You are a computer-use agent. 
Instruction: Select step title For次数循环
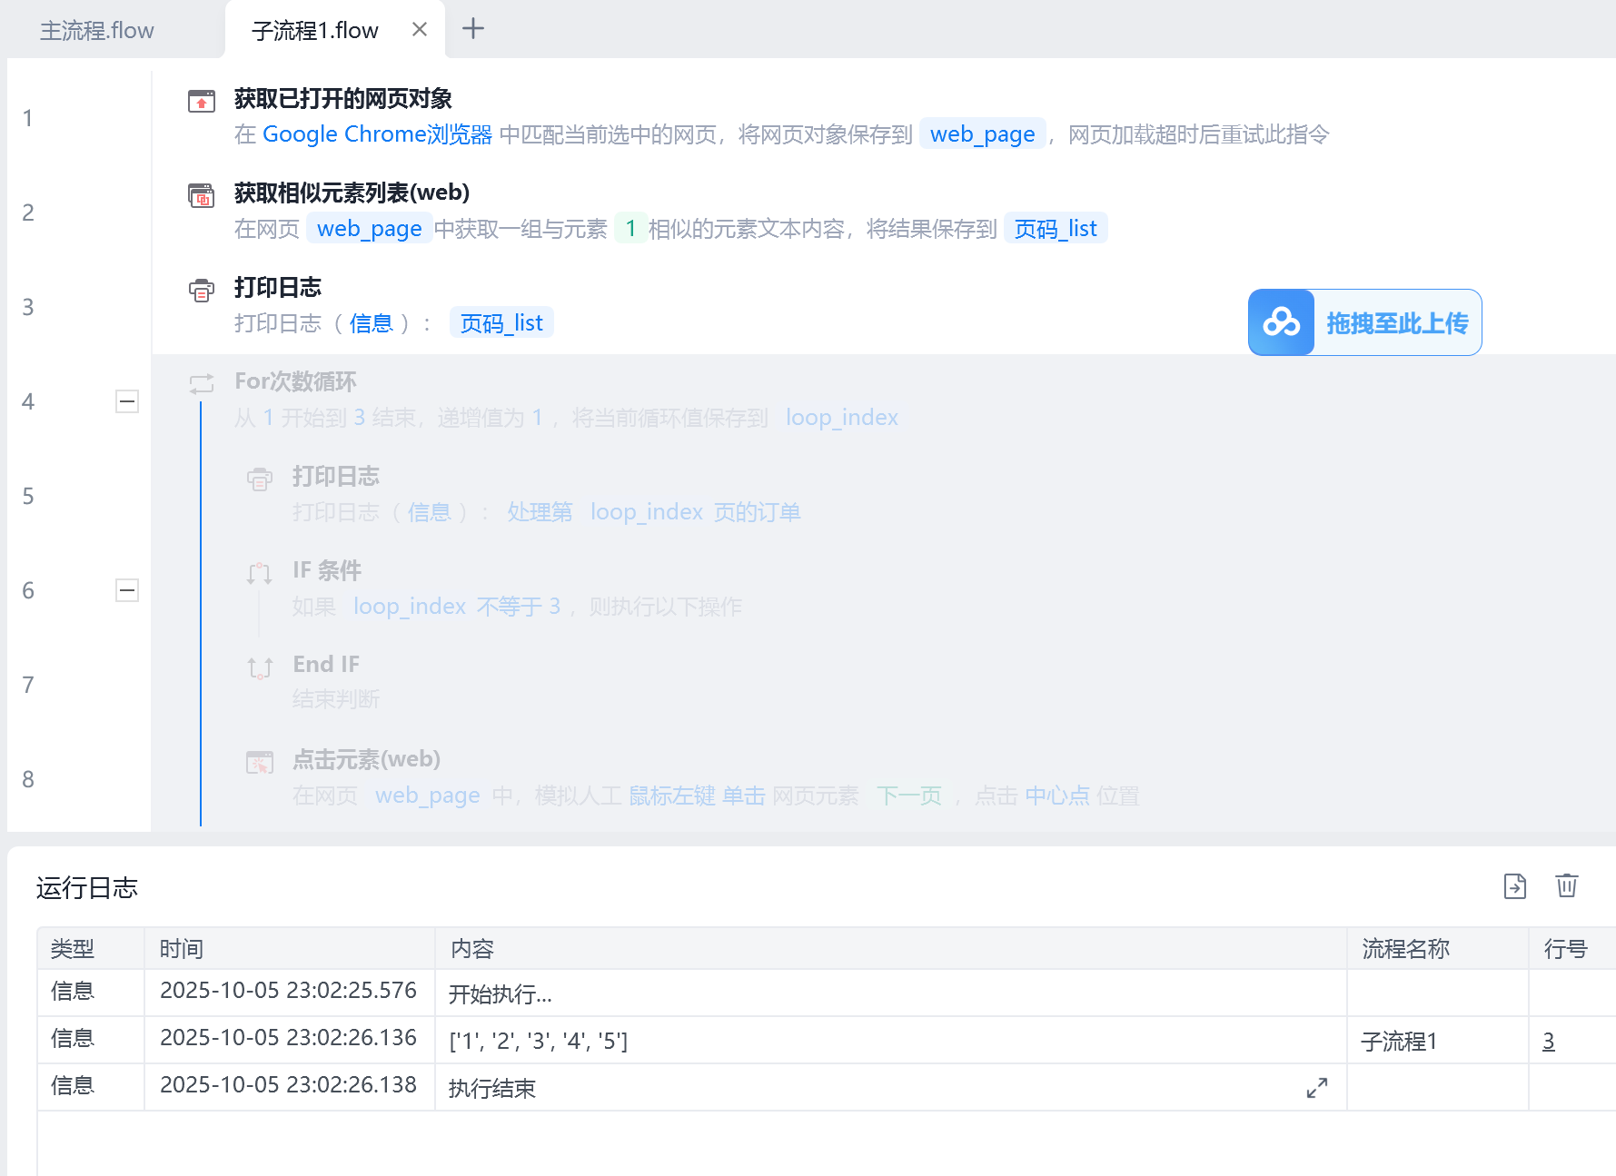295,381
